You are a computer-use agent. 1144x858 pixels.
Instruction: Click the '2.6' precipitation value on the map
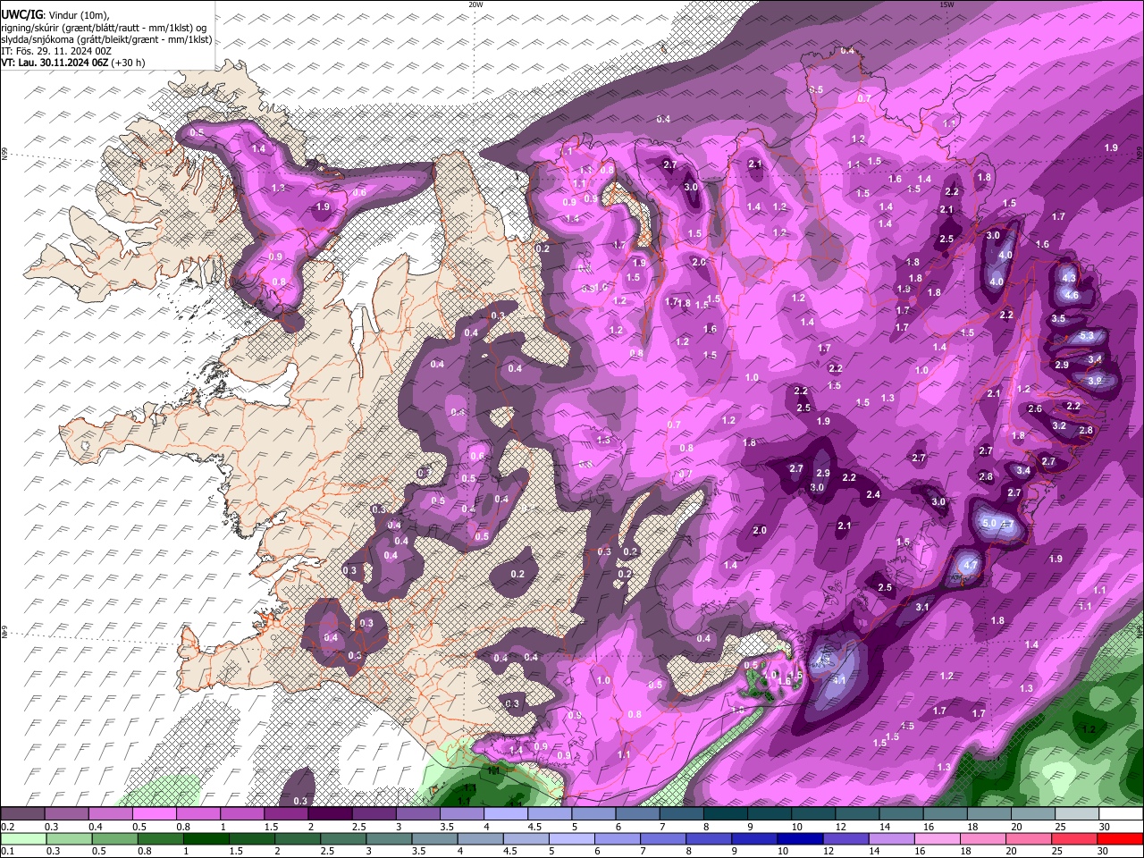coord(1035,408)
